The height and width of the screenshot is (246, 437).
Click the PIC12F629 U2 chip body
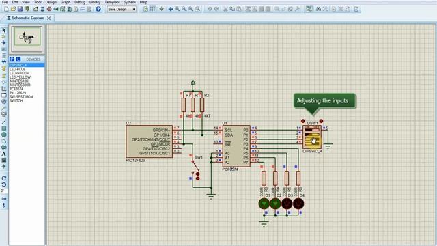point(149,141)
